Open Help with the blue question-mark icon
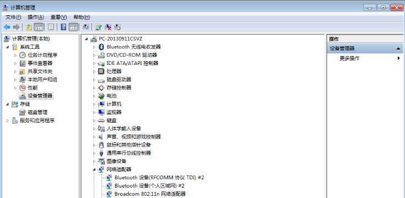The image size is (405, 198). 63,27
